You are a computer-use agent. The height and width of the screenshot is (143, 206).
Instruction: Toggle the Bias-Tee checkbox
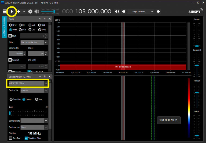click(11, 138)
